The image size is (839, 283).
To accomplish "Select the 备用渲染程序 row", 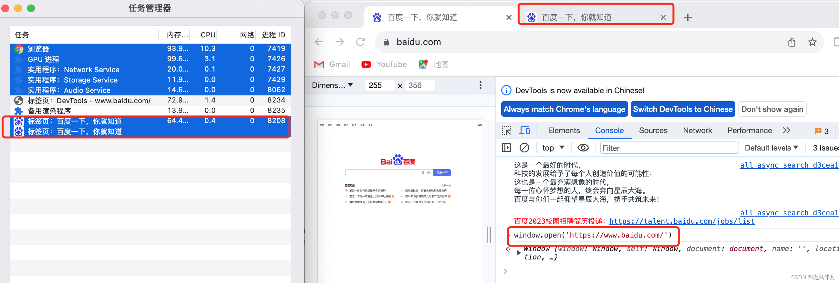I will coord(150,111).
